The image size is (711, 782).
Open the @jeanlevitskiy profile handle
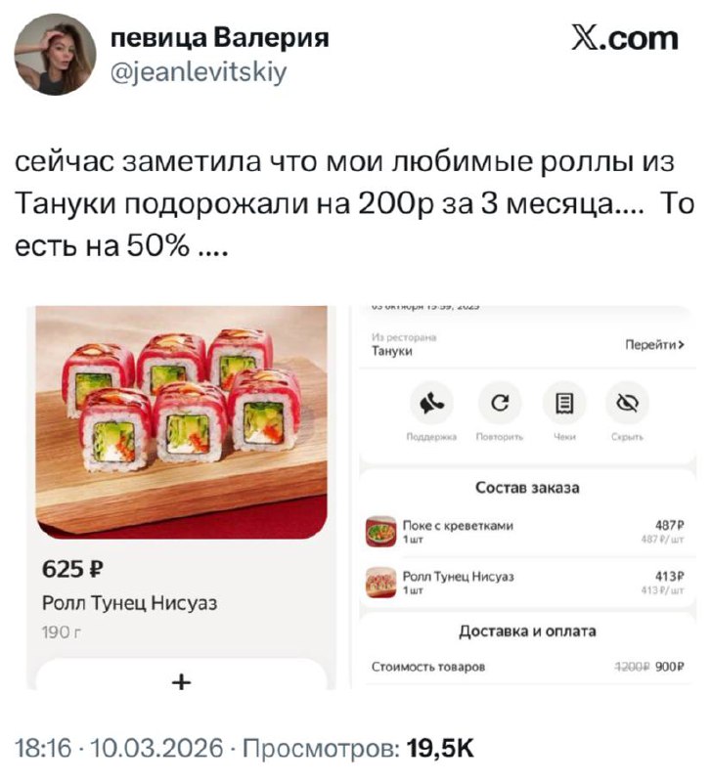click(199, 72)
